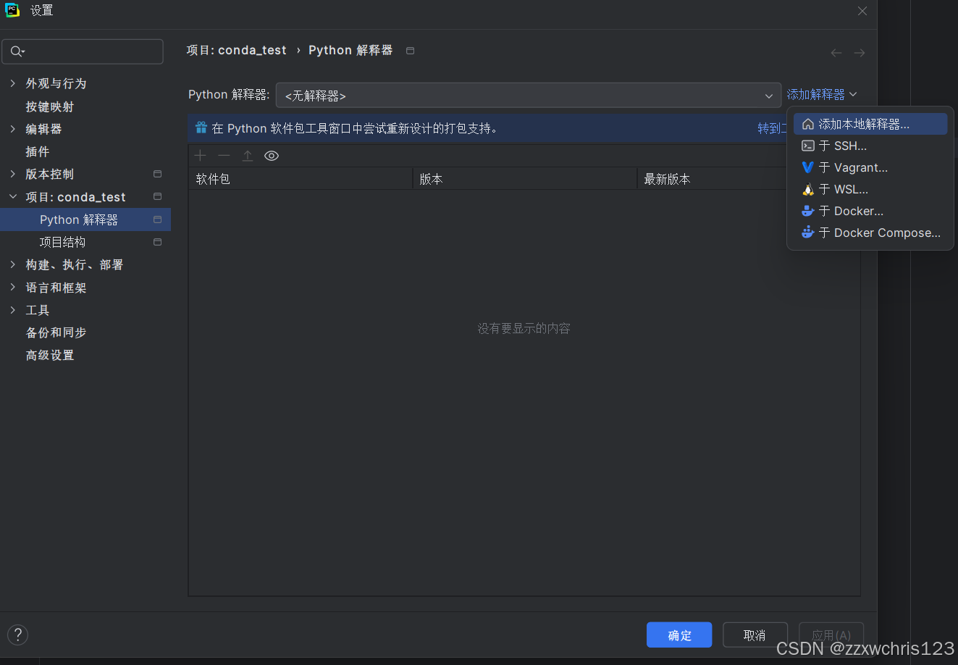Image resolution: width=958 pixels, height=665 pixels.
Task: Click the project icon next to 版本控制
Action: coord(157,174)
